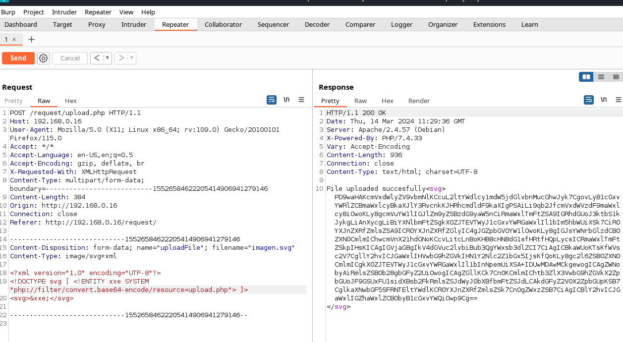623x342 pixels.
Task: Select the Response Raw view tab
Action: pos(361,101)
